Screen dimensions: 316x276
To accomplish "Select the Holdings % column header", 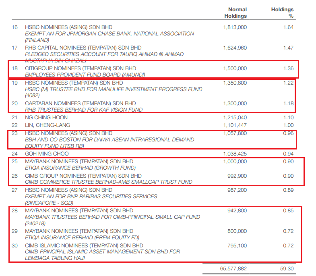I will coord(282,13).
